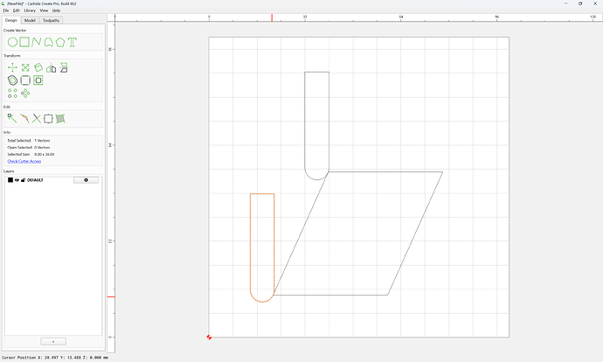The image size is (603, 362).
Task: Select the parallelogram vector's bottom edge
Action: pos(330,295)
